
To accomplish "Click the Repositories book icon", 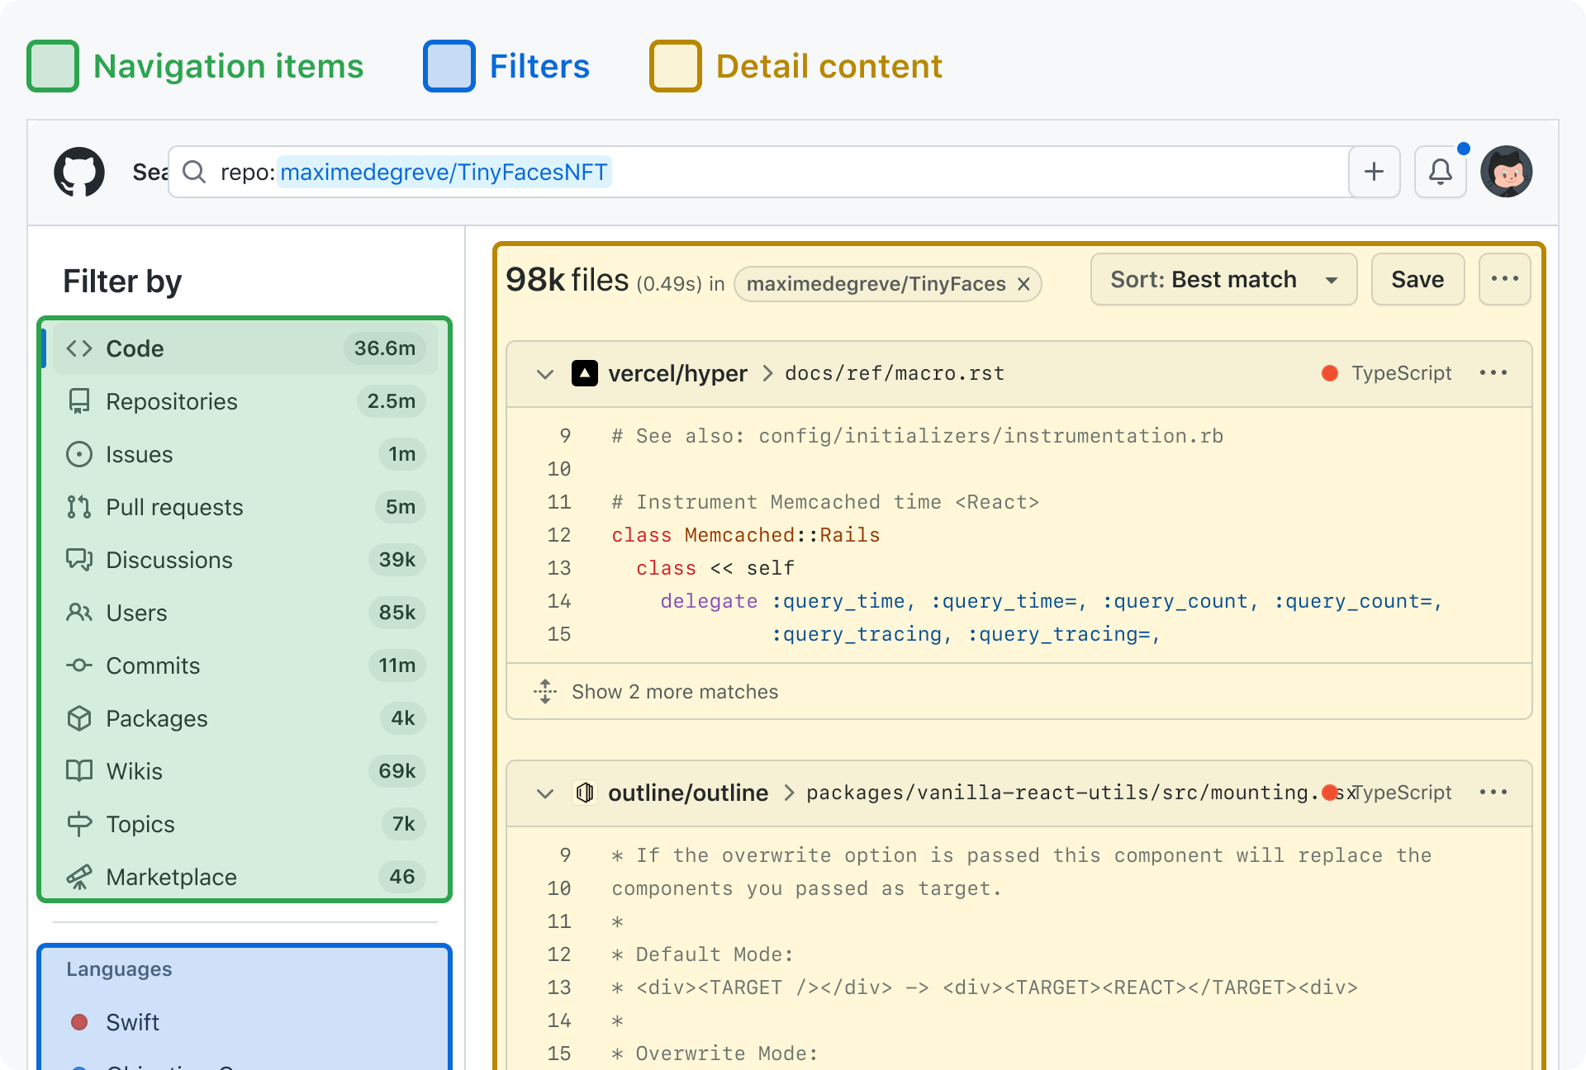I will pyautogui.click(x=79, y=401).
